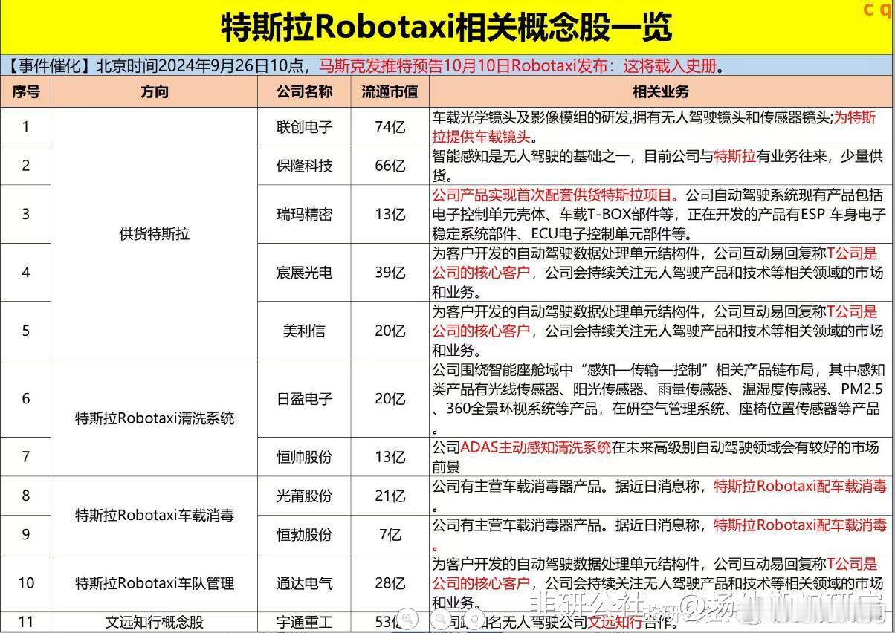Screen dimensions: 895x633
Task: Click the 相关业务 column header
Action: point(661,92)
